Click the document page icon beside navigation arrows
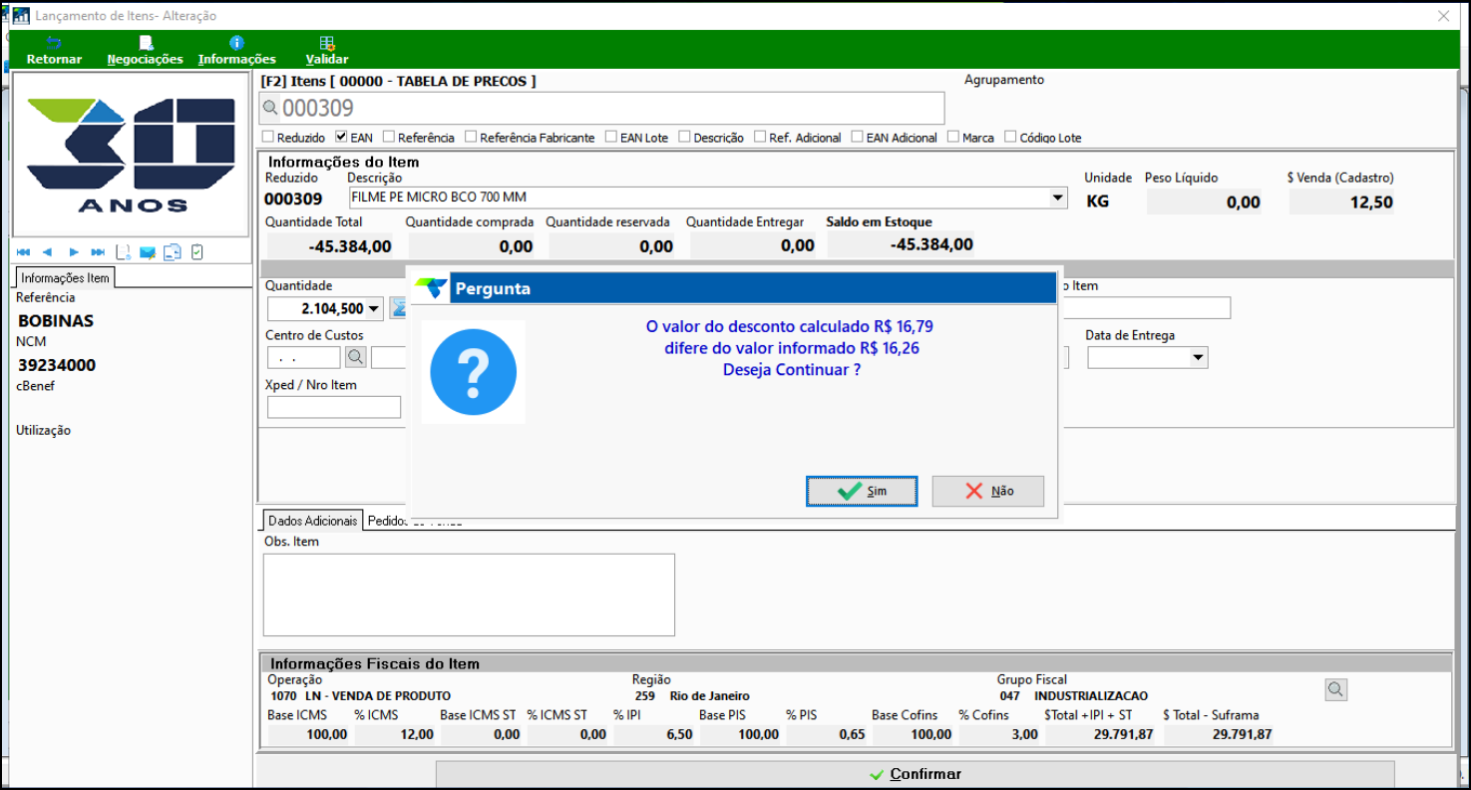 click(124, 252)
